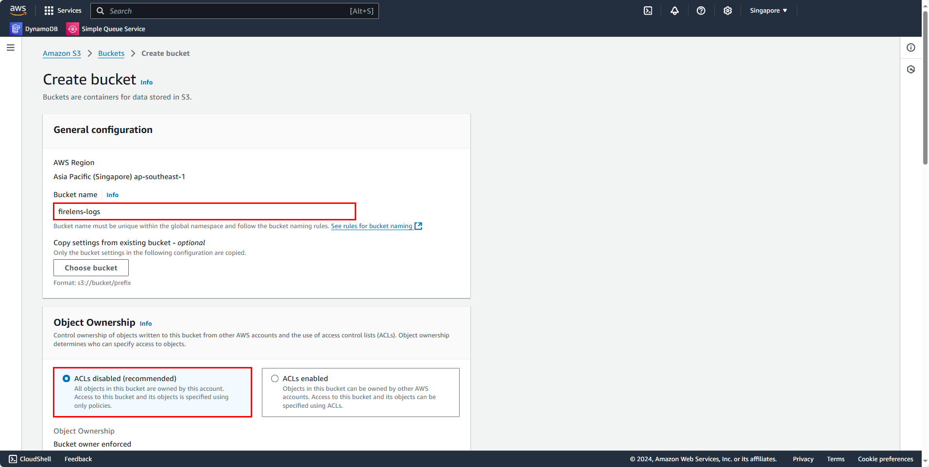Click the CloudShell footer label
The width and height of the screenshot is (929, 467).
tap(35, 459)
